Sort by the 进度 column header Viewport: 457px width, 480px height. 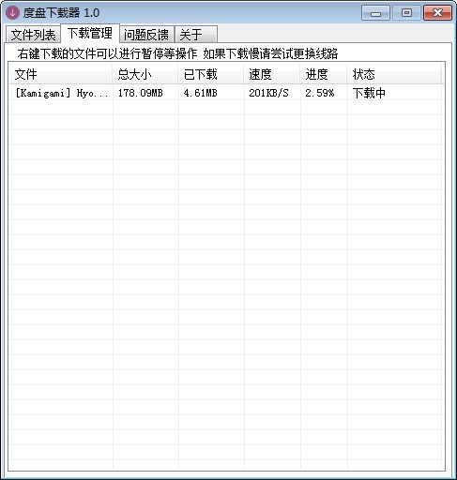324,74
